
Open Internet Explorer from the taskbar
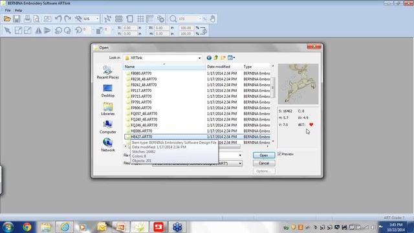(x=65, y=227)
